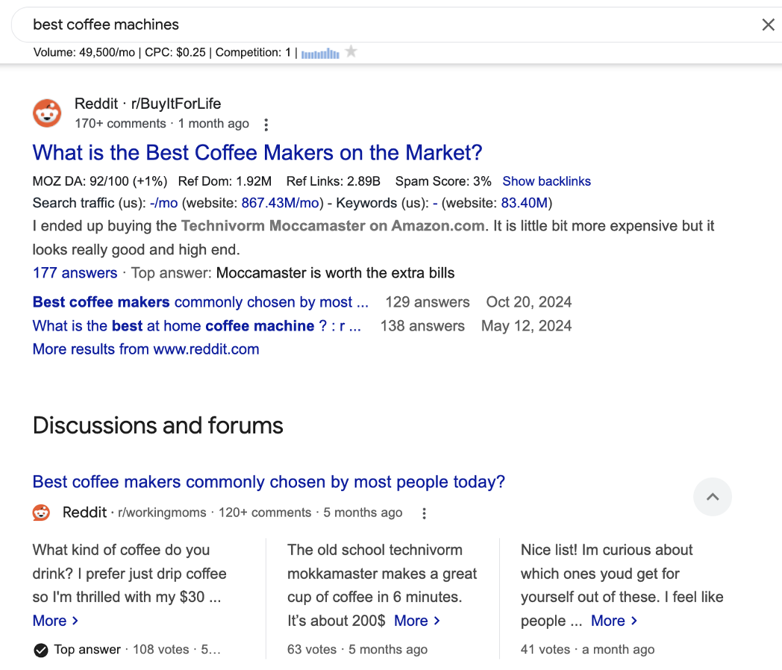
Task: Click the star icon to favorite keyword
Action: [x=351, y=52]
